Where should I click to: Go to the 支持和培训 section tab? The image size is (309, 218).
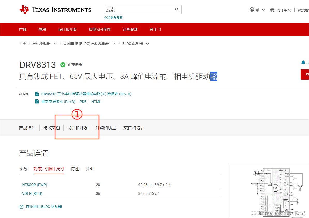[134, 128]
